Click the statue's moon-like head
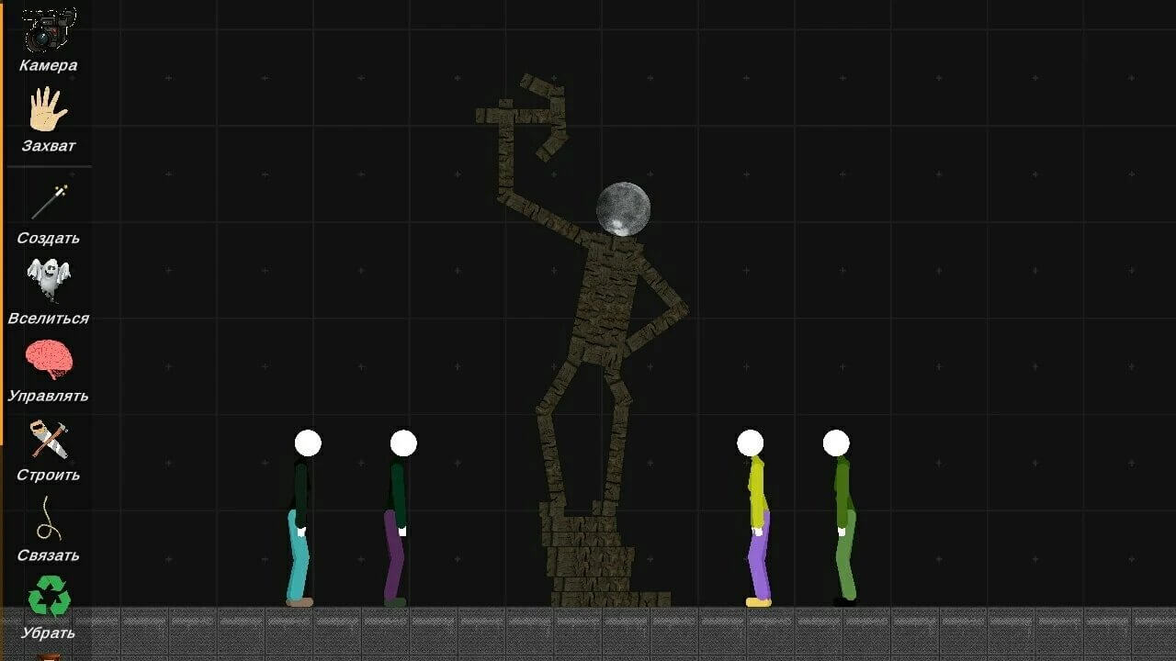This screenshot has height=661, width=1176. point(624,207)
